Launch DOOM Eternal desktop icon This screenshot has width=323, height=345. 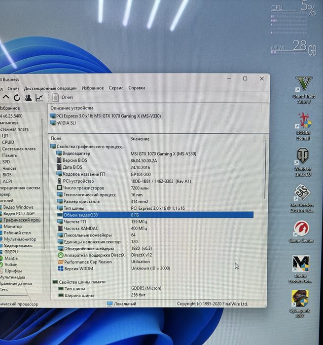303,126
